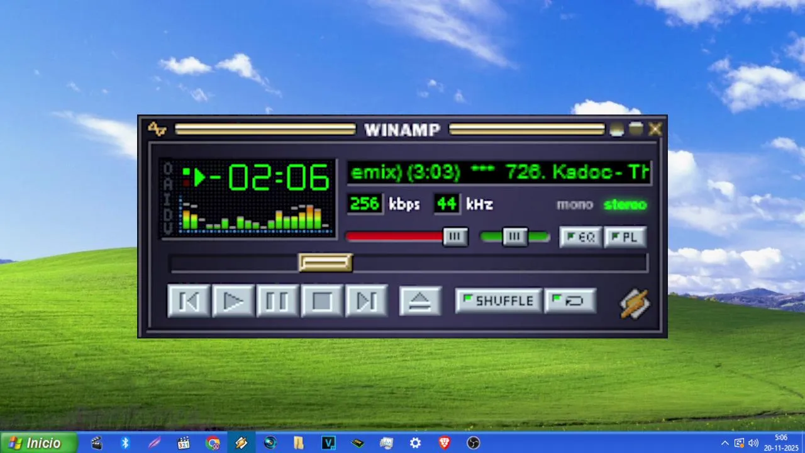Click the 44 kHz sample rate value
Screen dimensions: 805x453
point(447,204)
